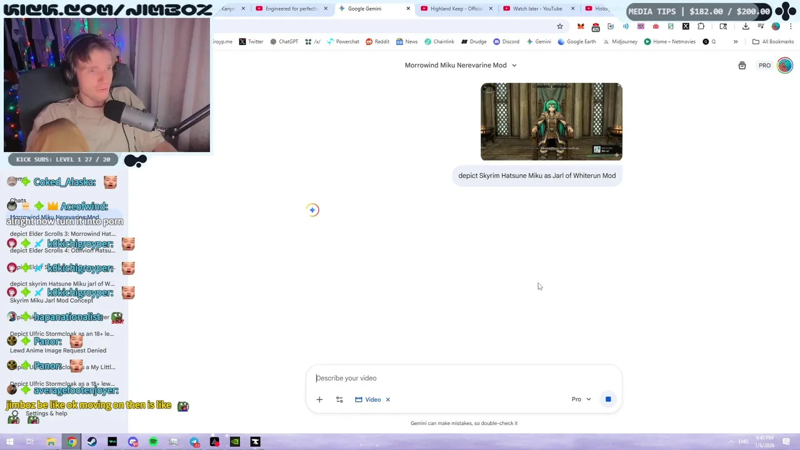Open the /x/ bookmark
The height and width of the screenshot is (450, 800).
click(x=312, y=42)
